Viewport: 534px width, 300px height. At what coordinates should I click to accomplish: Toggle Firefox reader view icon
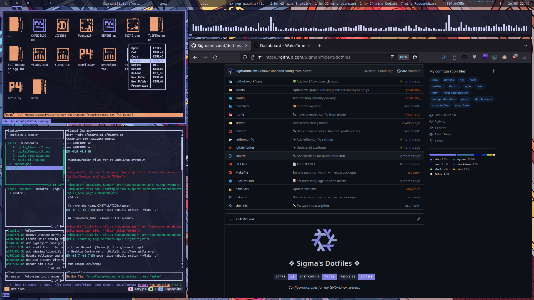(393, 57)
